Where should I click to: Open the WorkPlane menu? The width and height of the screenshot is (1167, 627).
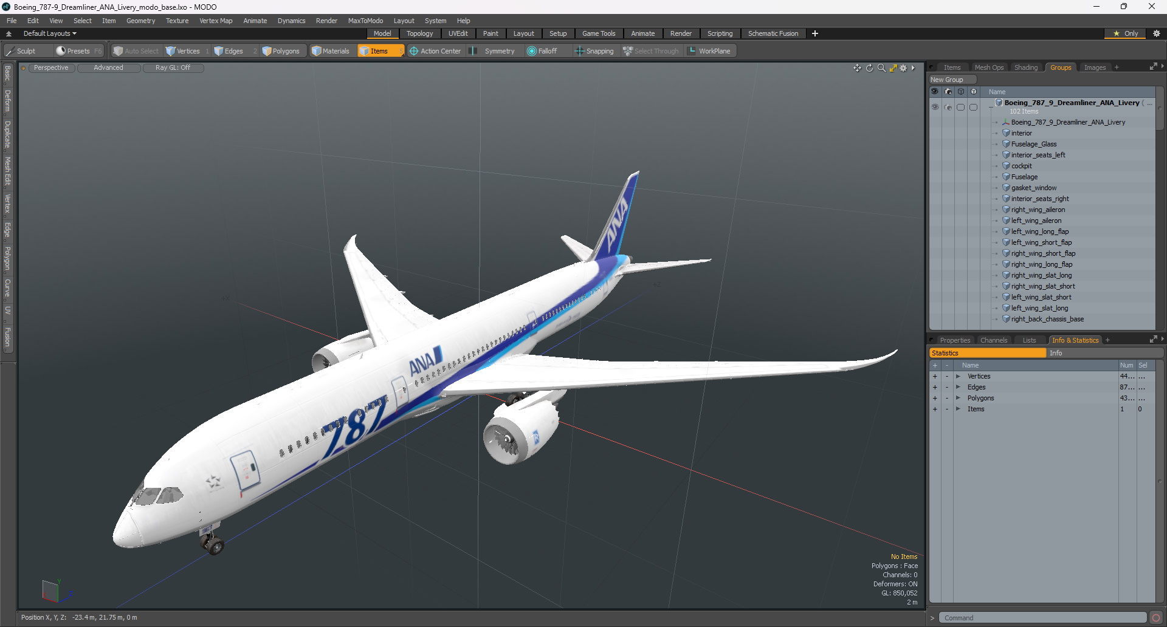point(709,51)
